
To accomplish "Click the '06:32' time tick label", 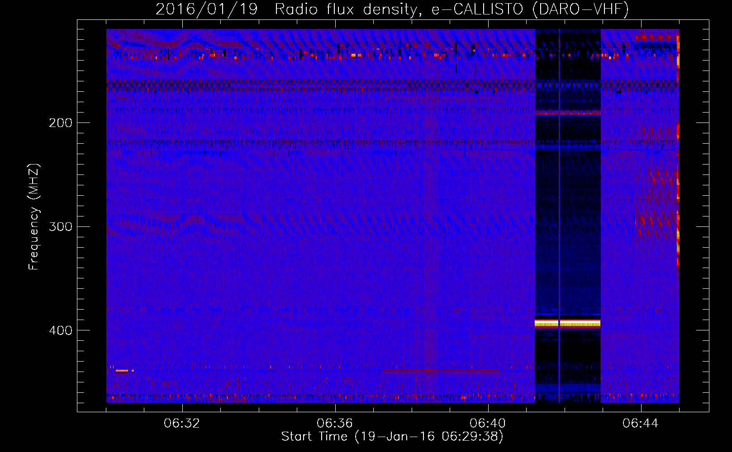I will (182, 424).
